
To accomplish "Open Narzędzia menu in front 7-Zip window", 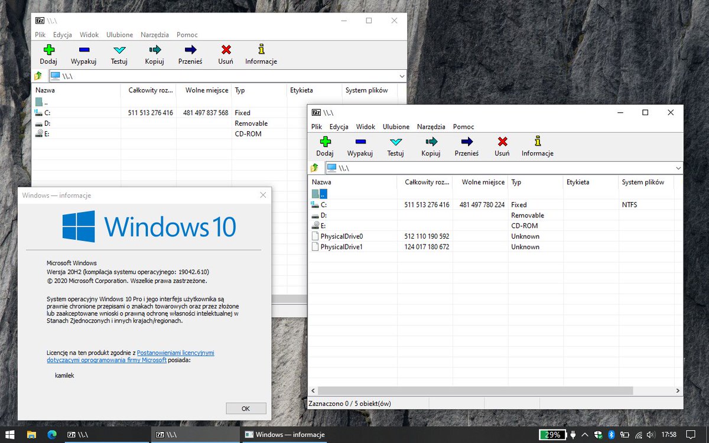I will pyautogui.click(x=431, y=126).
